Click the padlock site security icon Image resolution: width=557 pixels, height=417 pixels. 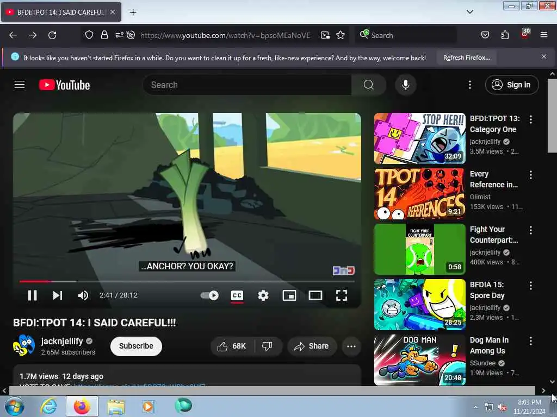104,35
